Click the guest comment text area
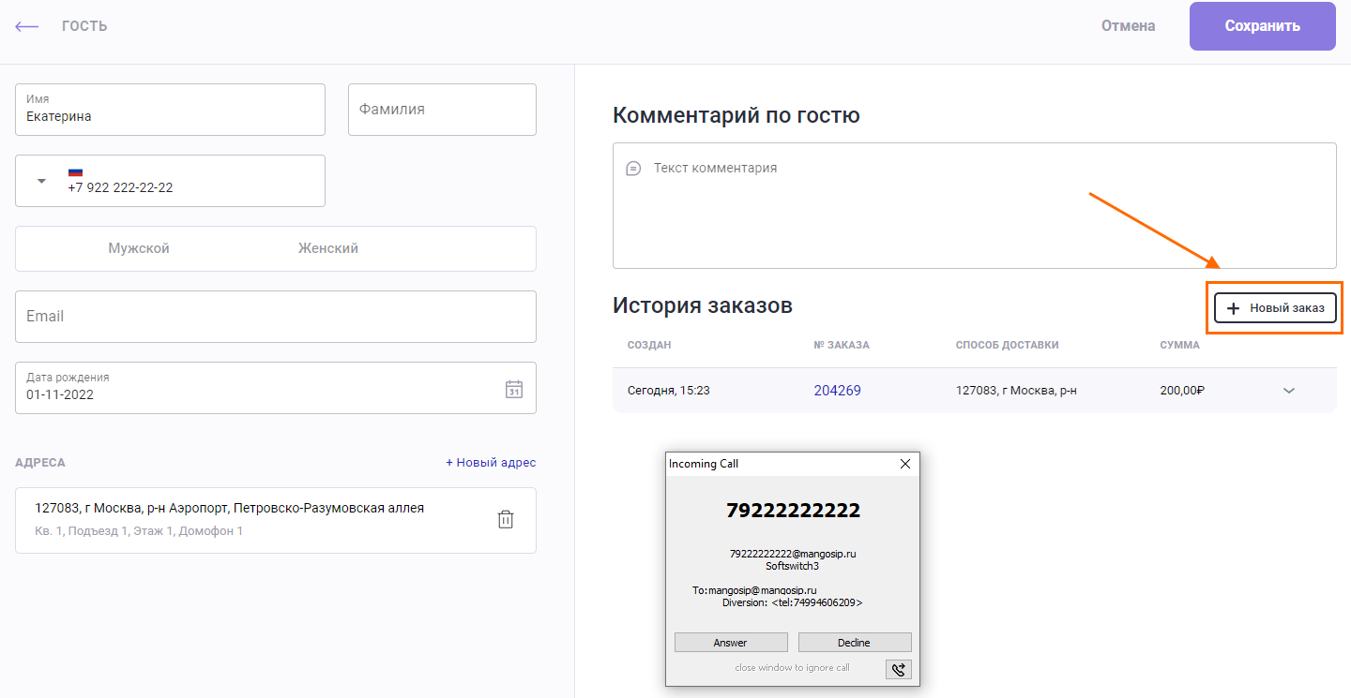This screenshot has height=698, width=1351. [975, 206]
